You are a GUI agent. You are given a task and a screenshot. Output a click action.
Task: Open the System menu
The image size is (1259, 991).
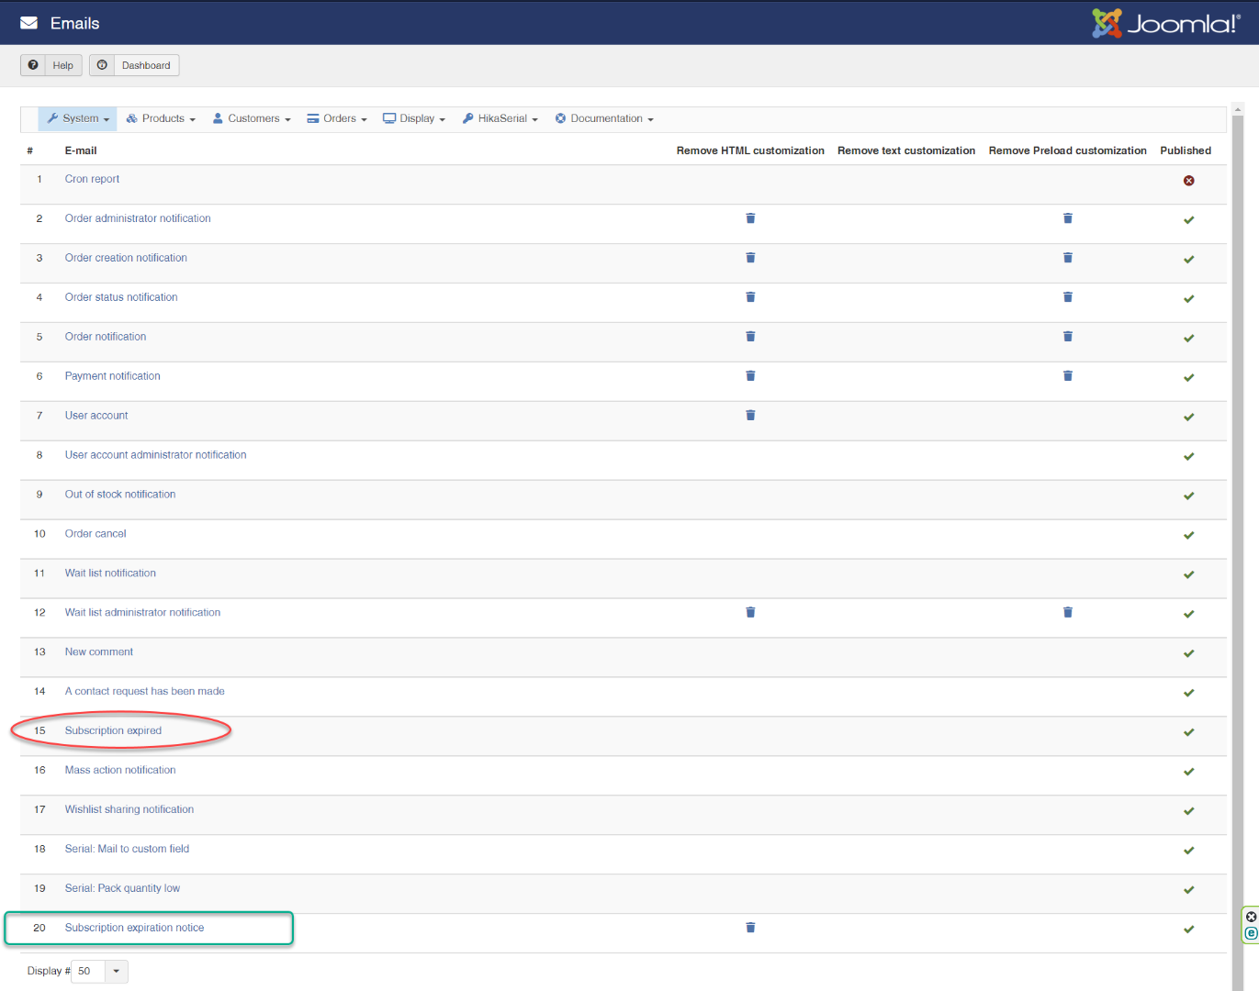(78, 118)
